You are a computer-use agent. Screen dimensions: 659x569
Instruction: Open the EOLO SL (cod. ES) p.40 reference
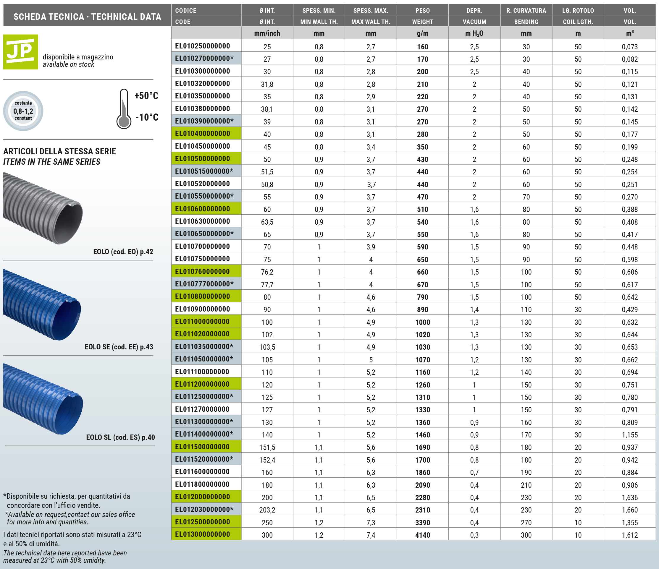(x=120, y=437)
